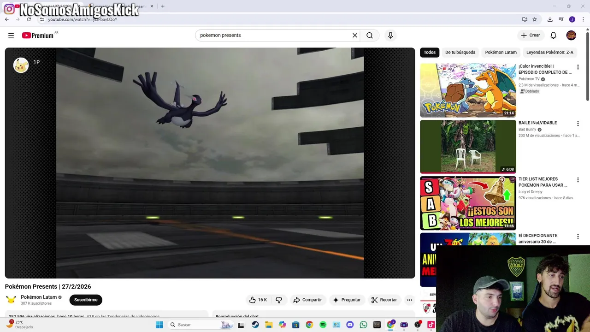Open Spotify from the taskbar
The image size is (590, 332).
tap(323, 325)
